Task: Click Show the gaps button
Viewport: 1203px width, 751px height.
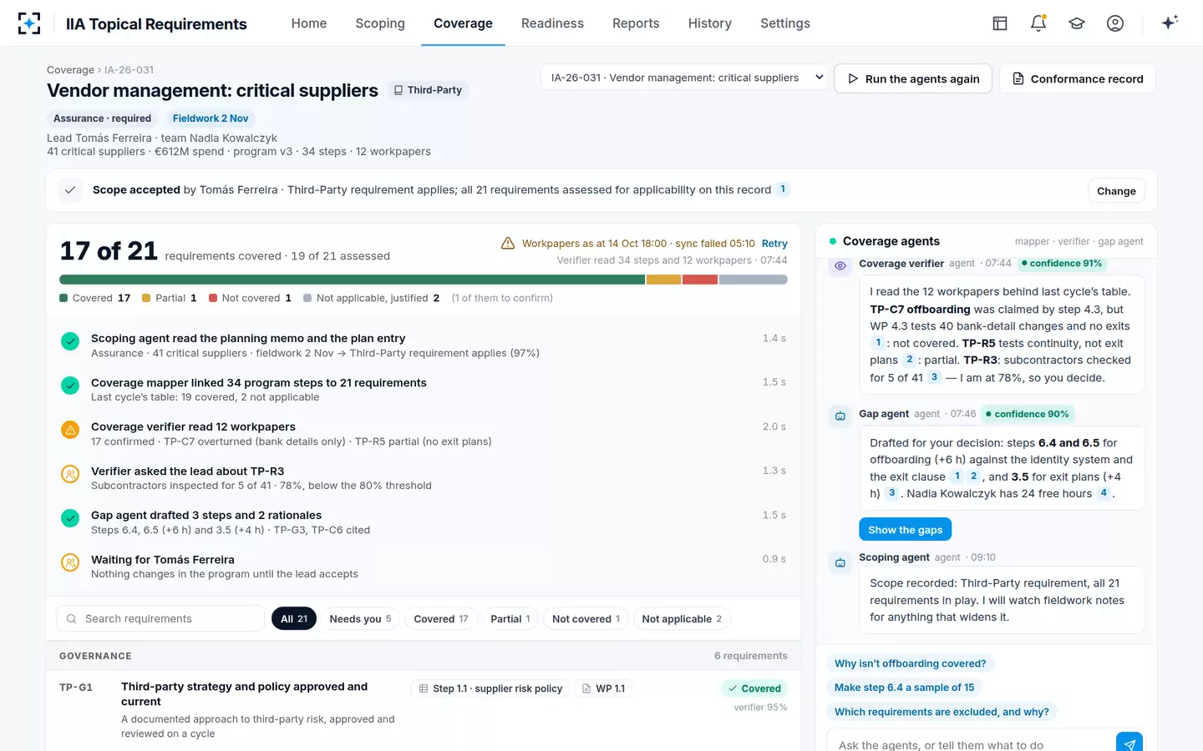Action: 905,530
